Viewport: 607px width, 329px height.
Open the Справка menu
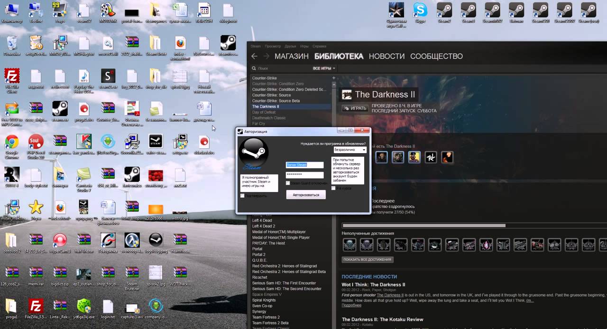(319, 46)
